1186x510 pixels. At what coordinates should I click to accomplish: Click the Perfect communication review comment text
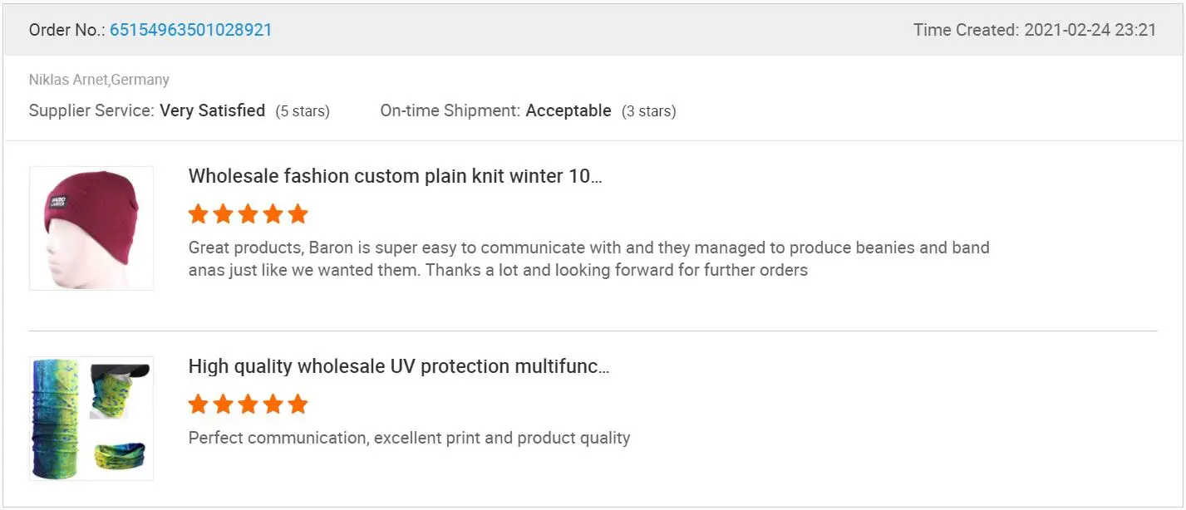point(409,438)
